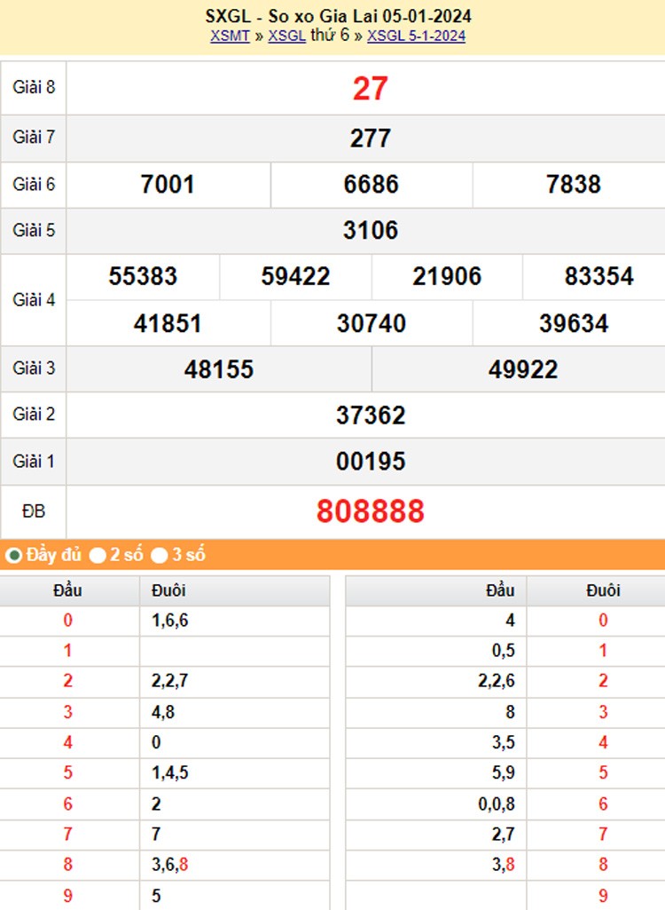Viewport: 665px width, 910px height.
Task: Select the Đầy đủ radio option
Action: [13, 556]
